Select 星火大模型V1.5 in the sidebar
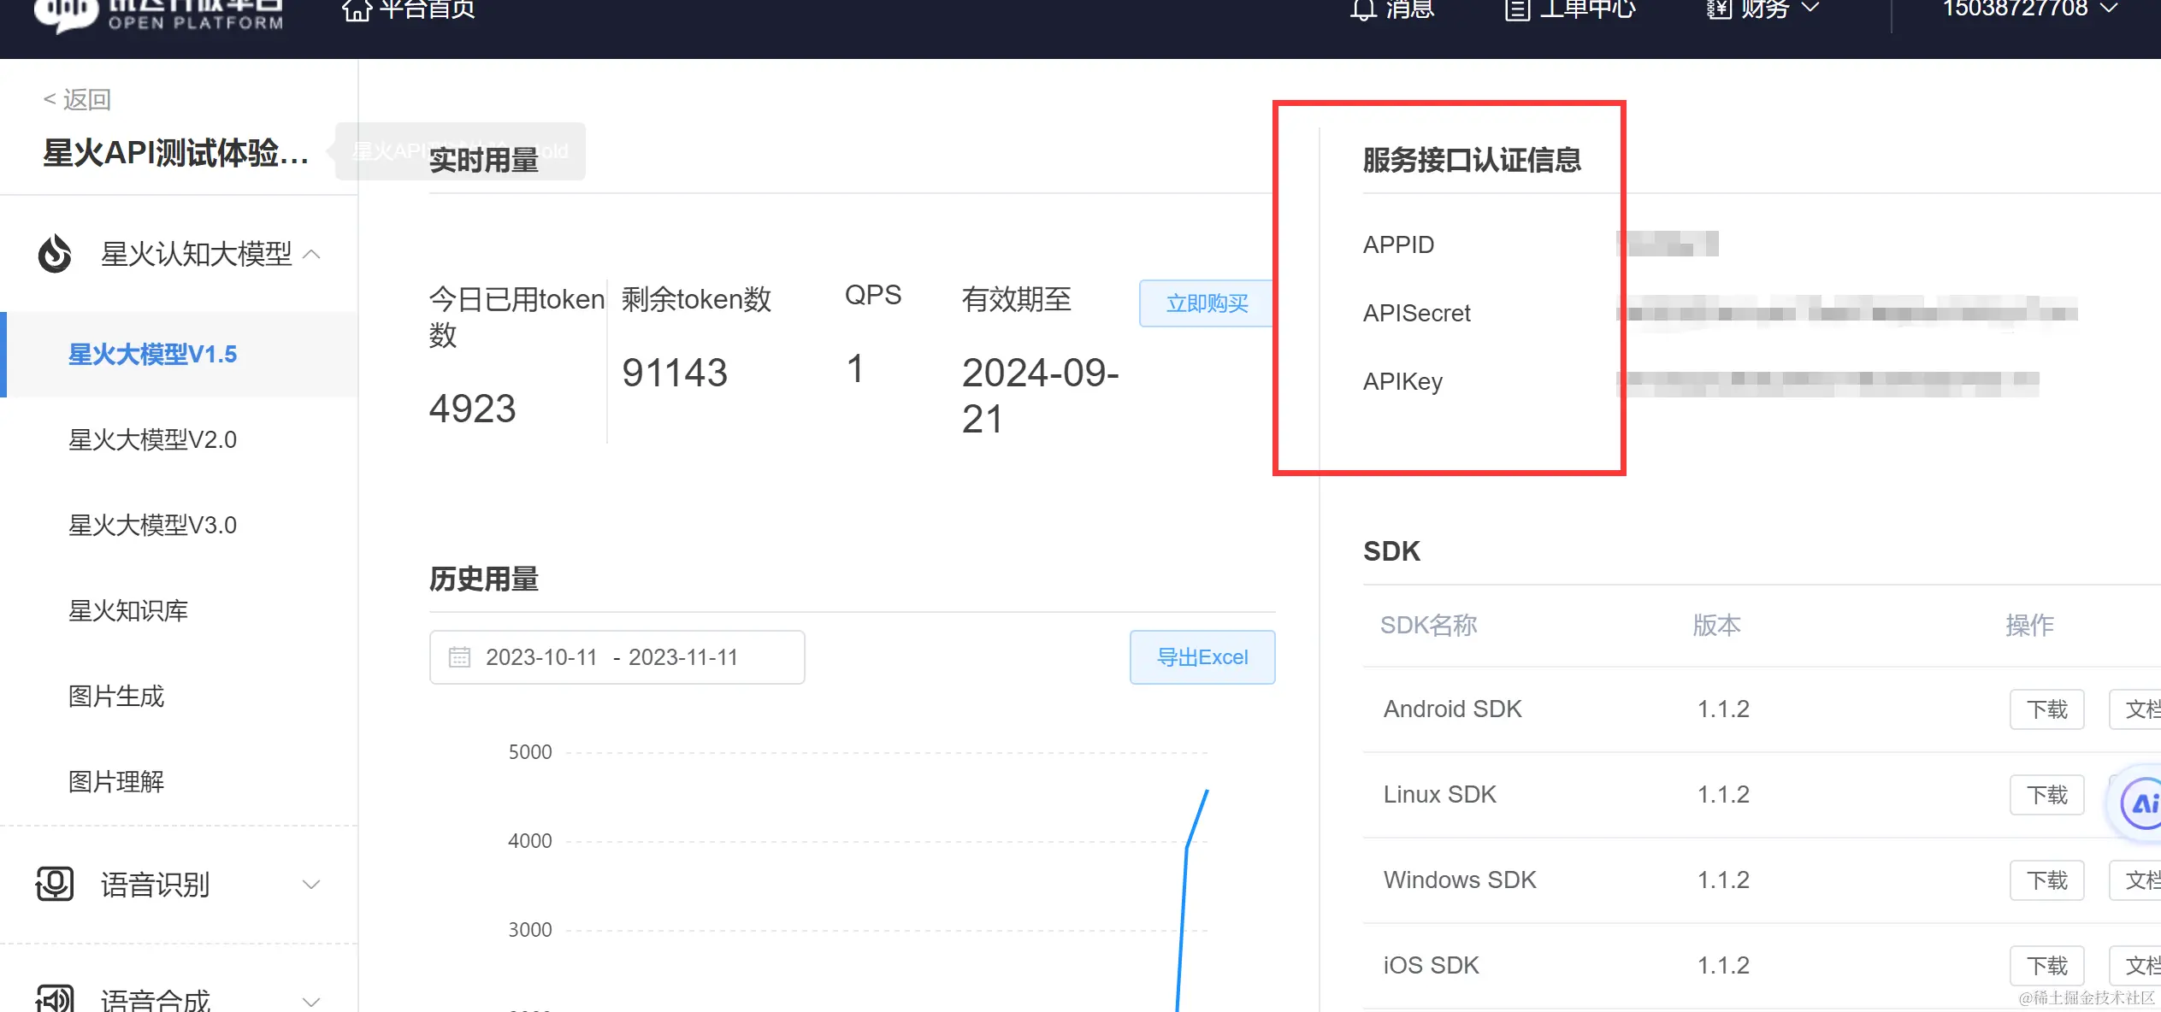 [x=180, y=354]
